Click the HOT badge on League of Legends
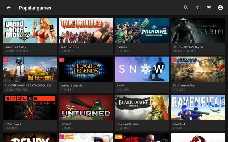This screenshot has width=228, height=142. (61, 60)
